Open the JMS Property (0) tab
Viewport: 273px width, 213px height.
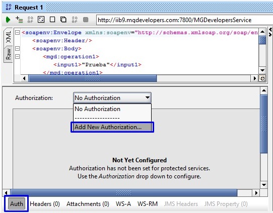point(226,204)
